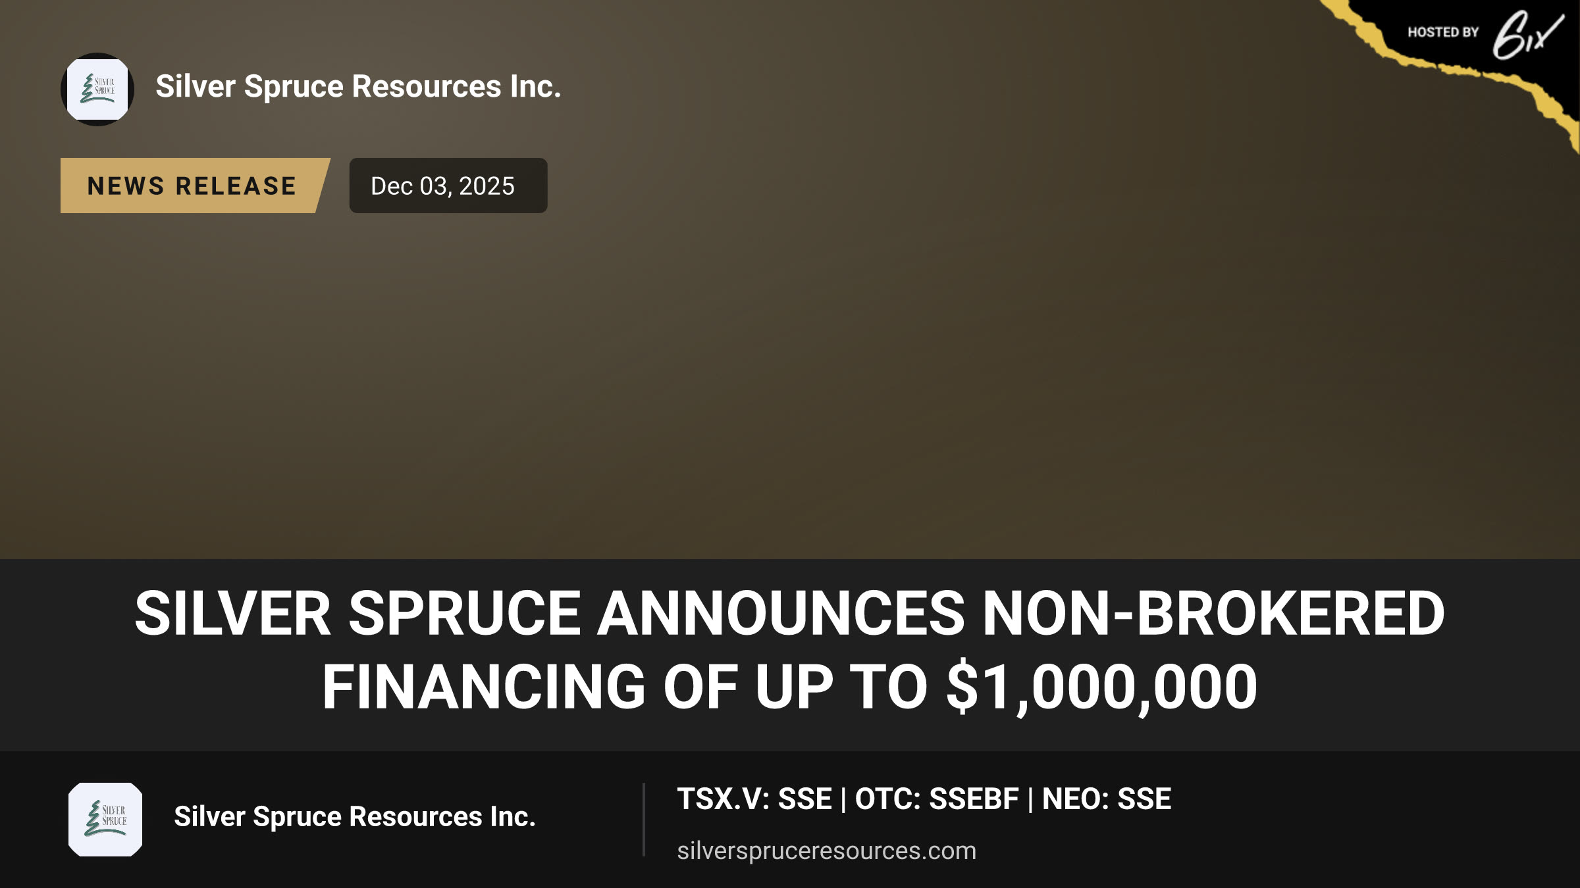Screen dimensions: 1580x888
Task: Click the Dec 03, 2025 date badge
Action: [x=448, y=185]
